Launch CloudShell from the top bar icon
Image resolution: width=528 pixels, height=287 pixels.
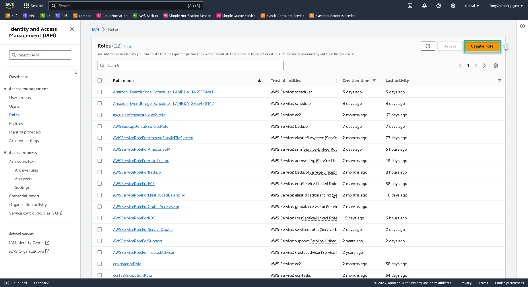pyautogui.click(x=410, y=6)
